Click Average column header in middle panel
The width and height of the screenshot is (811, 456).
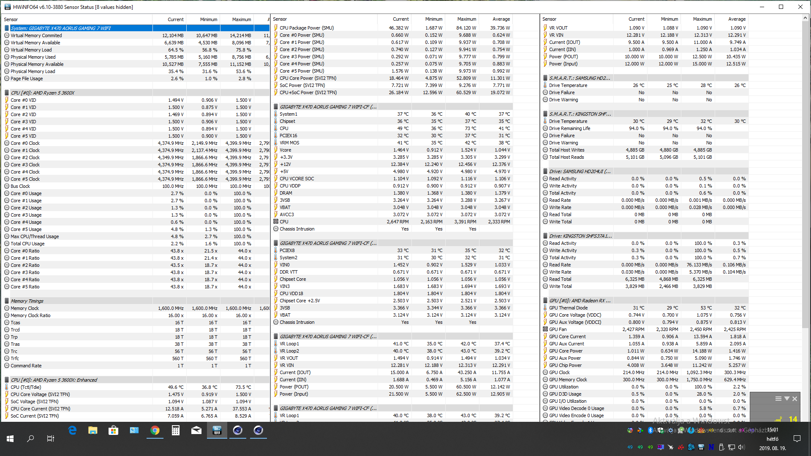(495, 19)
